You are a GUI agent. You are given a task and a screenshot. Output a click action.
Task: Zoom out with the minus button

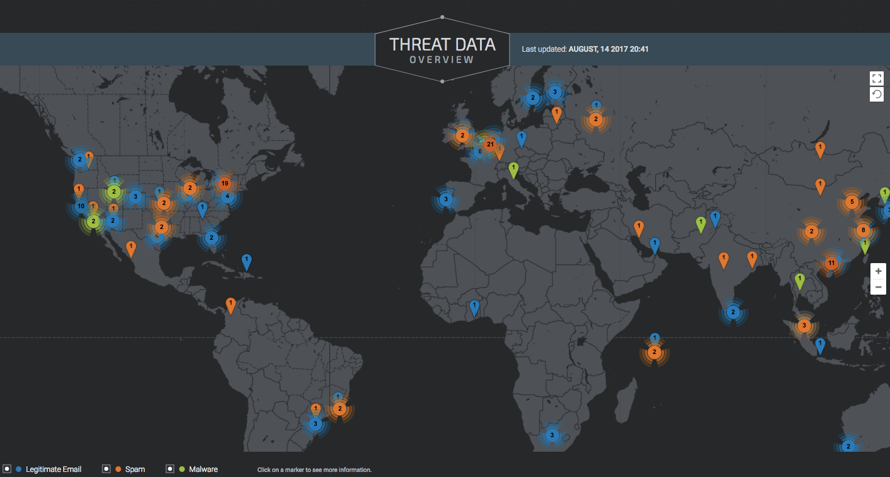pyautogui.click(x=878, y=286)
